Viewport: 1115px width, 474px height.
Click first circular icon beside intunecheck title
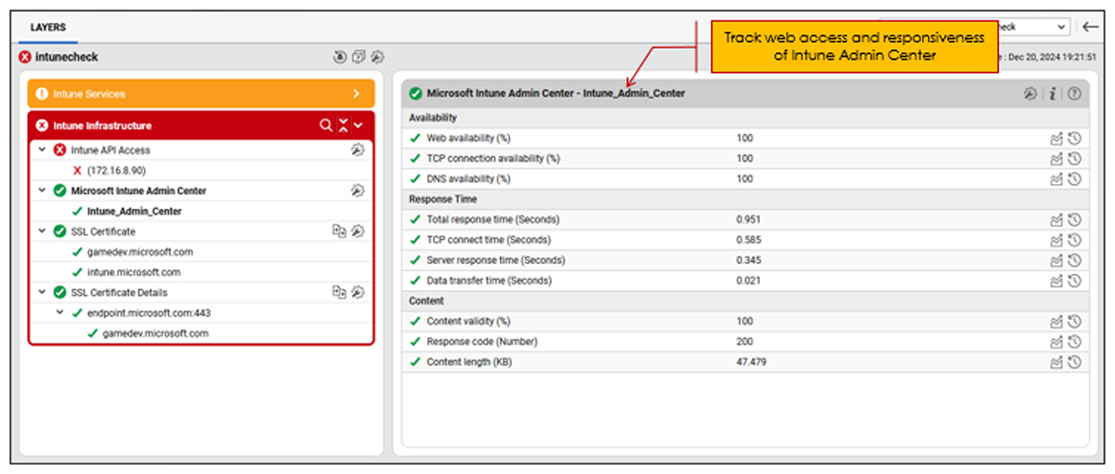click(x=340, y=57)
